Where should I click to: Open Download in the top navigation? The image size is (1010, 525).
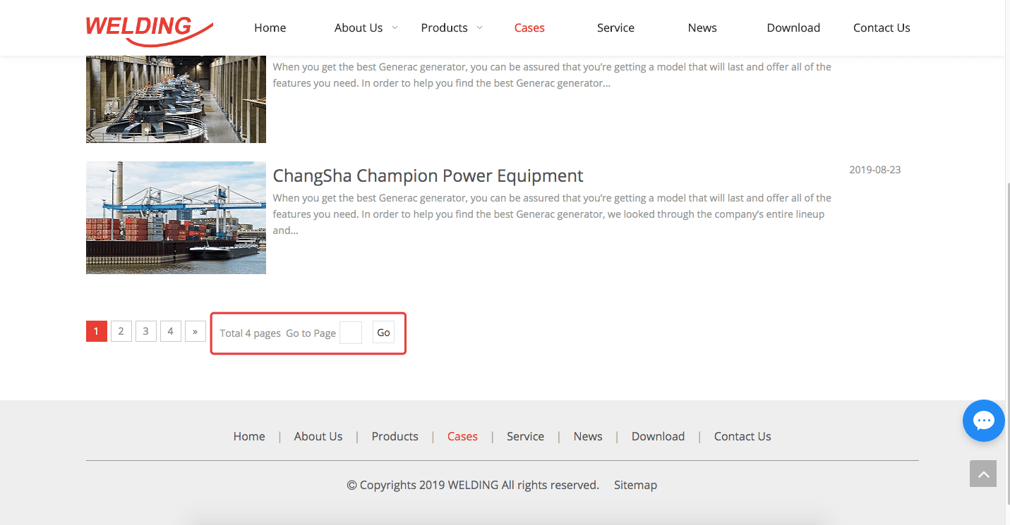(x=793, y=28)
